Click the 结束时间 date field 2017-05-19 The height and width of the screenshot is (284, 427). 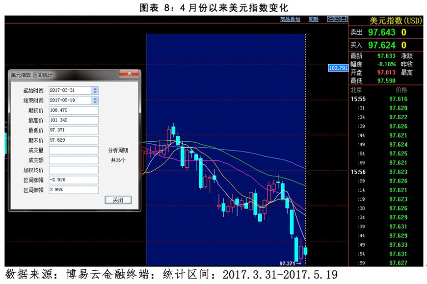coord(70,101)
